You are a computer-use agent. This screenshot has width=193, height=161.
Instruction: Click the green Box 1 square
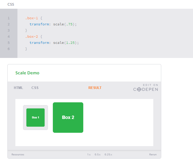click(35, 117)
